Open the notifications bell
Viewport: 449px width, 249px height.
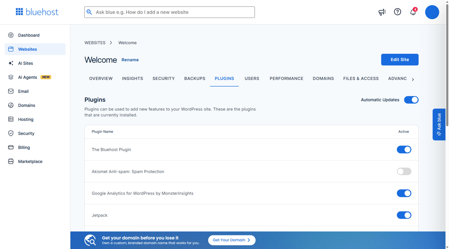pos(413,12)
